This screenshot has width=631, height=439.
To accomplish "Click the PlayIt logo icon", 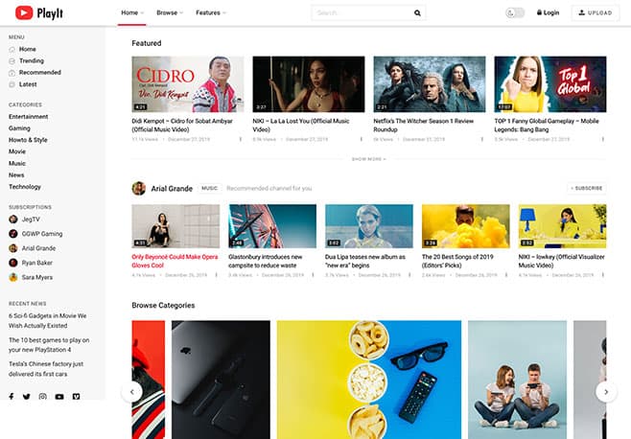I will click(25, 12).
